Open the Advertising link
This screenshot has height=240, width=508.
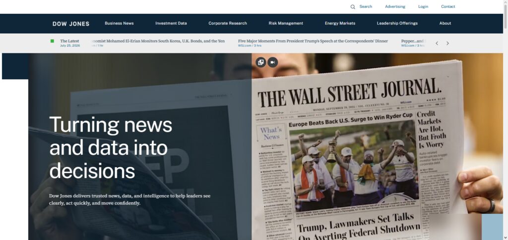[x=395, y=6]
